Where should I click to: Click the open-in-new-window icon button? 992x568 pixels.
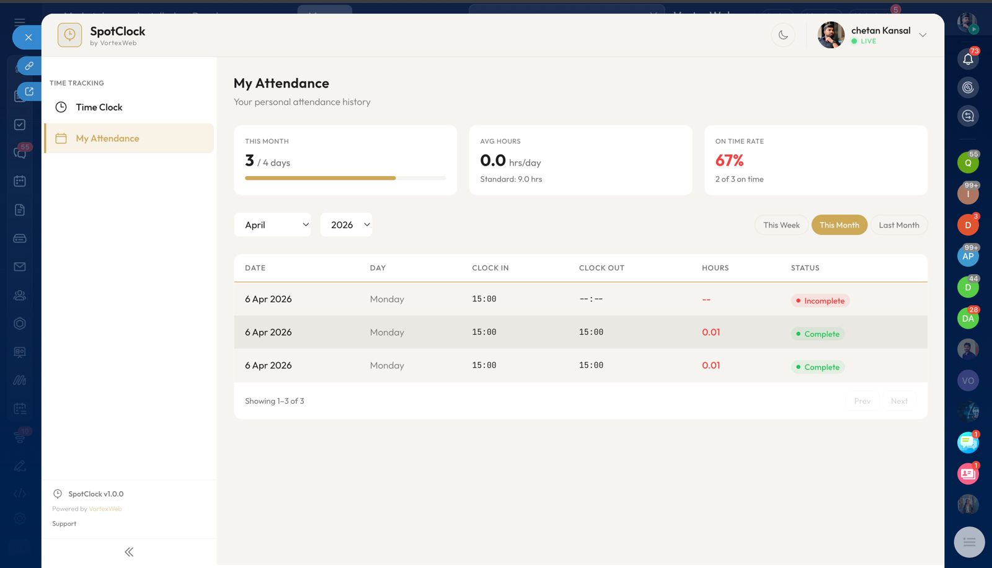(29, 92)
